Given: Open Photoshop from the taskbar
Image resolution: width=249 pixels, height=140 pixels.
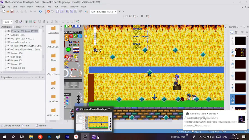Looking at the screenshot, I should [49, 137].
